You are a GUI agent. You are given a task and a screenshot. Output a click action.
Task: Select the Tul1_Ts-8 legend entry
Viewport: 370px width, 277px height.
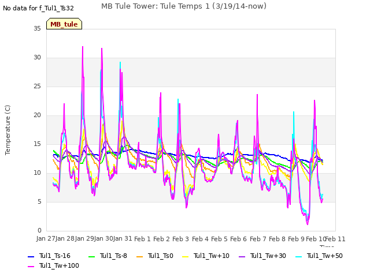[108, 256]
